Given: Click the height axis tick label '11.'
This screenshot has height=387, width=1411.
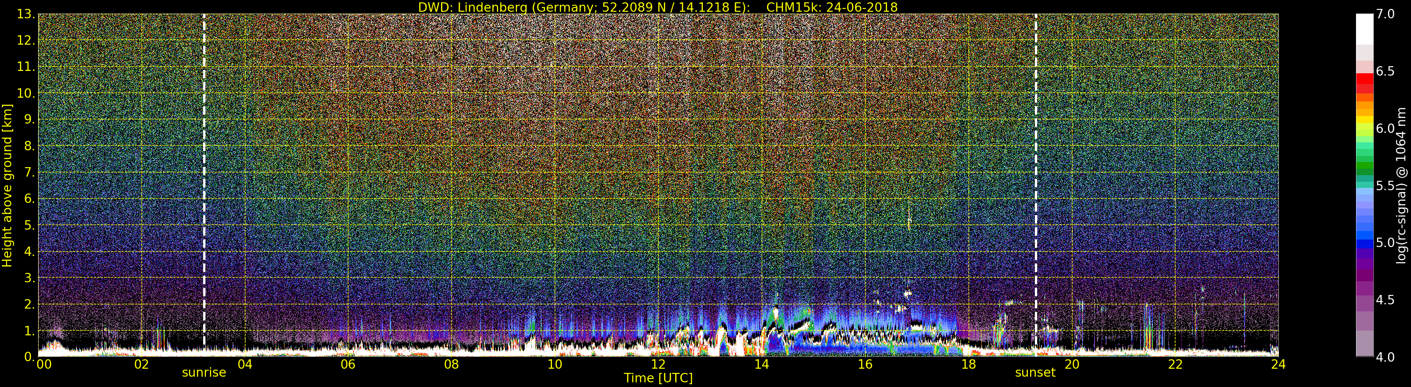Looking at the screenshot, I should [26, 67].
